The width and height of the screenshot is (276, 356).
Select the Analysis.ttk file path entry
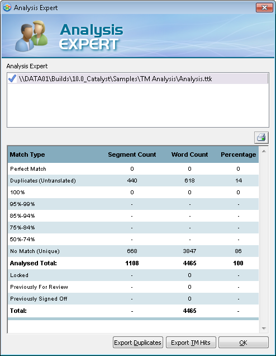pyautogui.click(x=138, y=79)
